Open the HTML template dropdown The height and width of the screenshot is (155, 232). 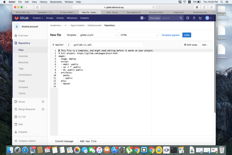pos(139,35)
